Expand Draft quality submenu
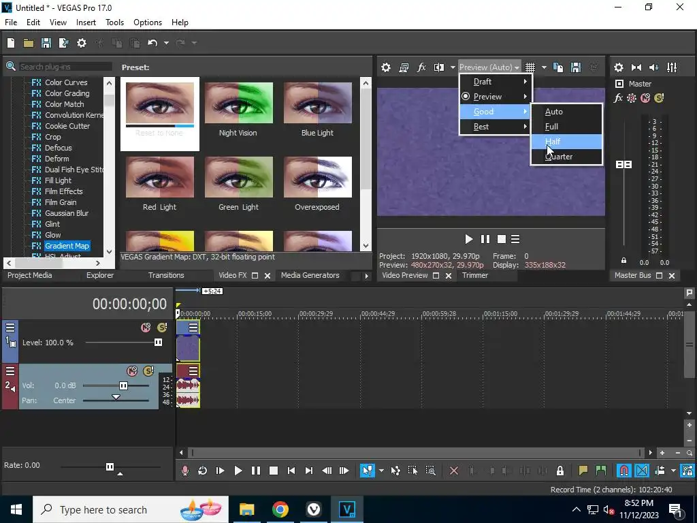This screenshot has height=523, width=697. coord(496,82)
